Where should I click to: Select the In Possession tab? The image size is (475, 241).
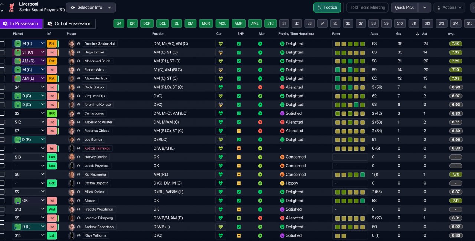point(21,23)
